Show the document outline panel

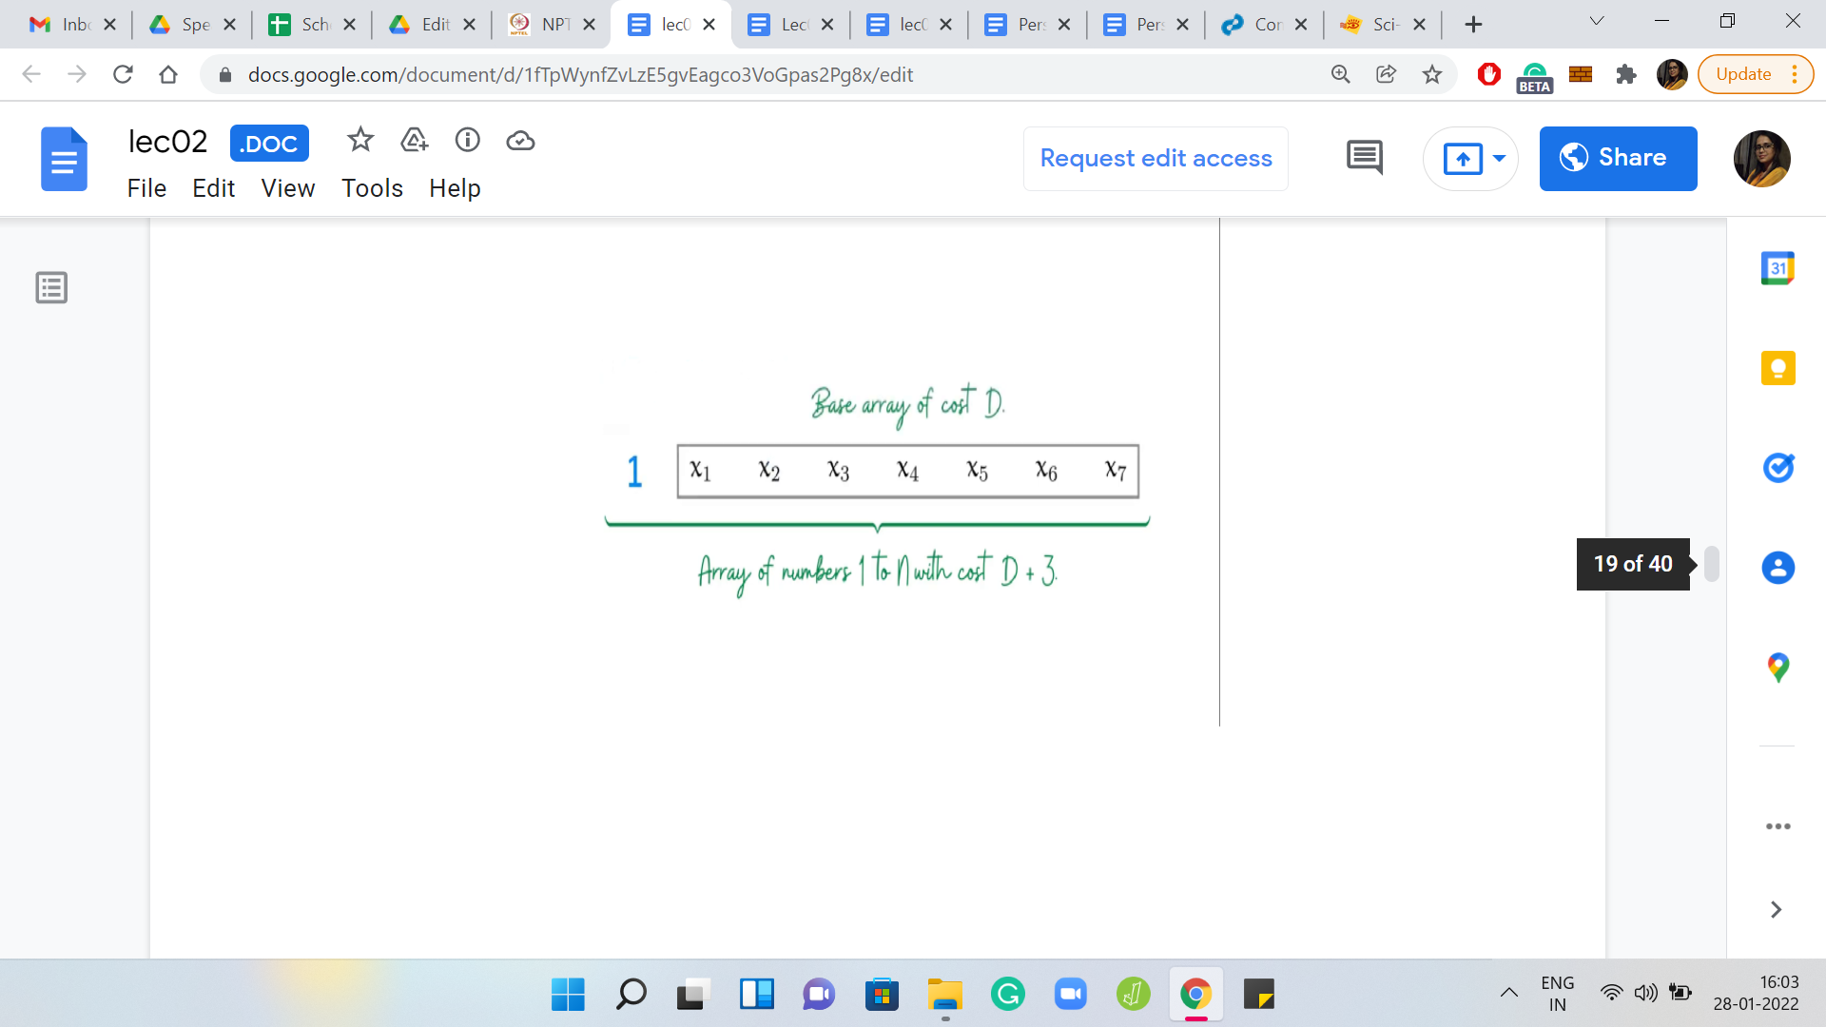click(x=51, y=287)
